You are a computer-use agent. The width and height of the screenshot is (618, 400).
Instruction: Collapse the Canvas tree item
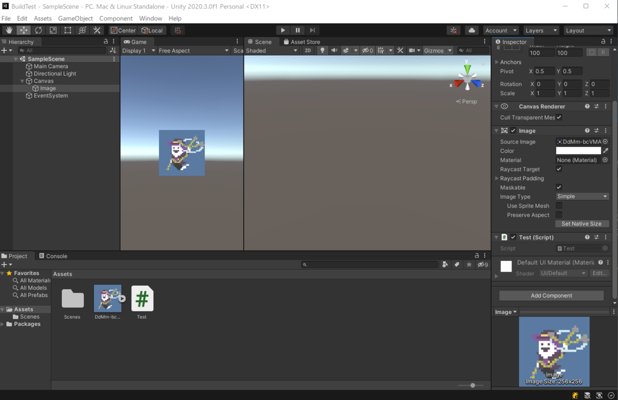click(22, 81)
